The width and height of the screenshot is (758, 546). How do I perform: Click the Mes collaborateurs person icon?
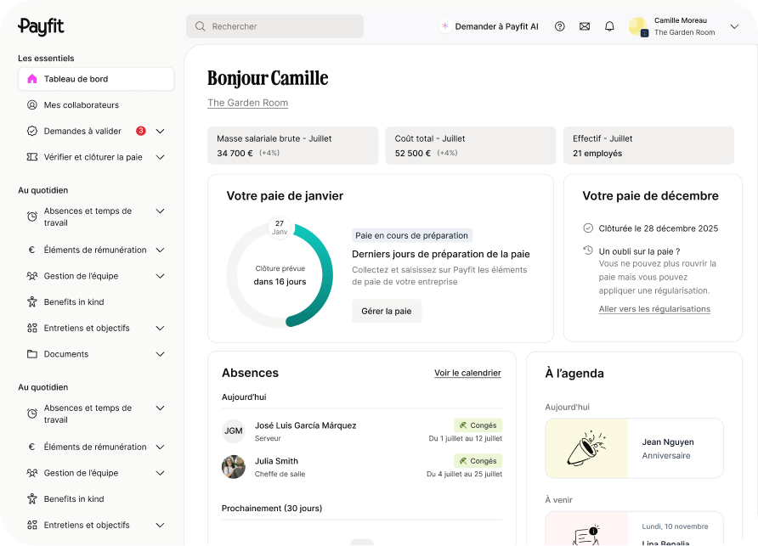[x=32, y=104]
